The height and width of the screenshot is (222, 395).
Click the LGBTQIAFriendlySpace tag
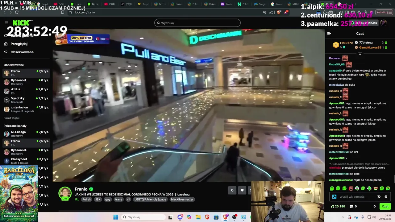tap(150, 199)
